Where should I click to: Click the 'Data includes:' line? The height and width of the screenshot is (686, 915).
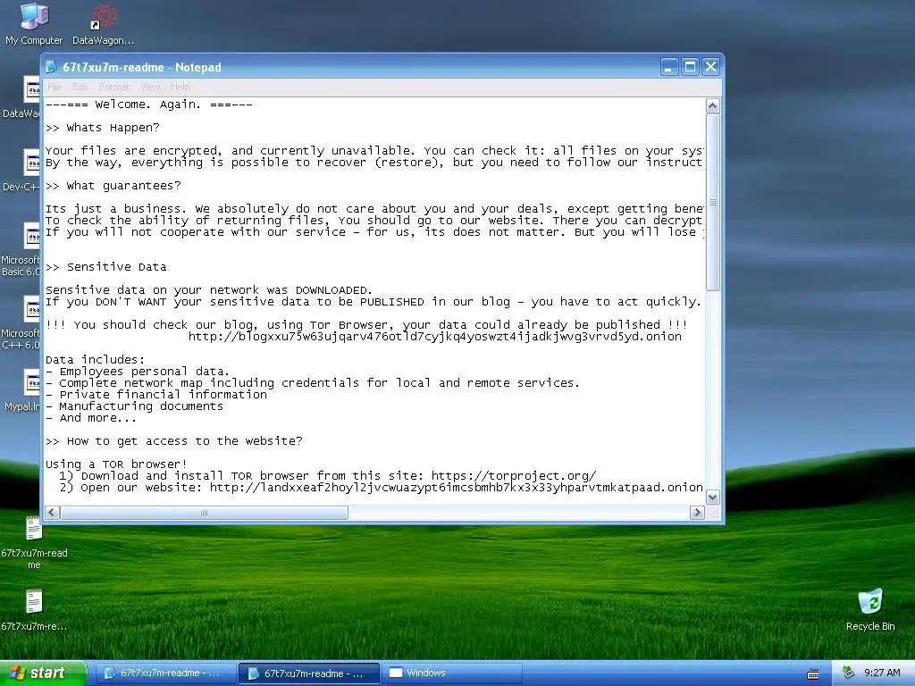pos(95,360)
